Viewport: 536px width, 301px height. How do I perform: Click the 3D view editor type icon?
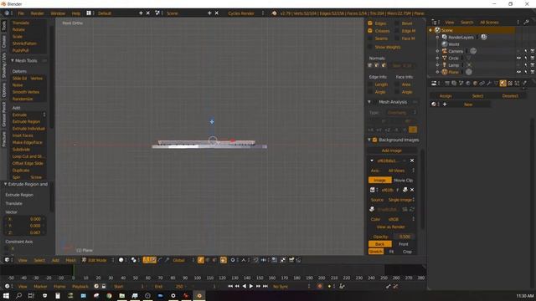7,260
